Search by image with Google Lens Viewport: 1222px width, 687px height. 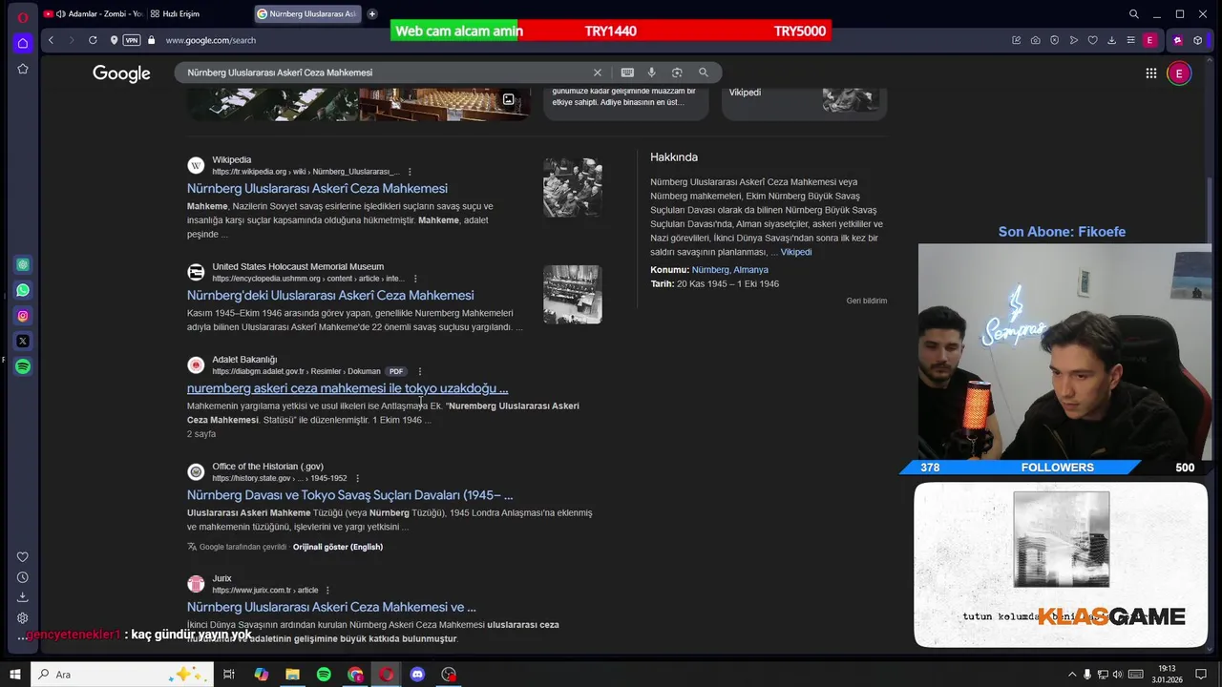(x=677, y=73)
